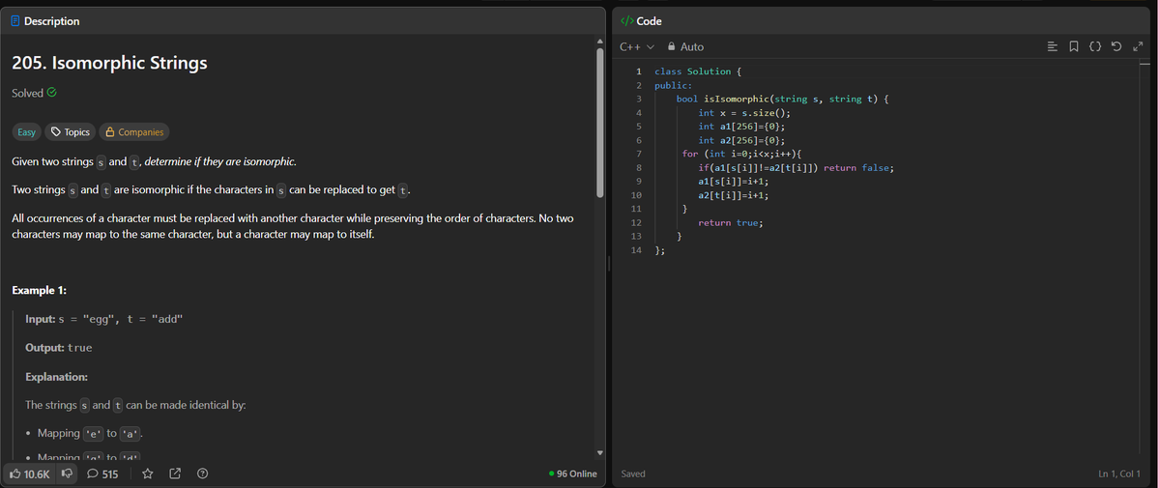Click the Easy difficulty tag
Image resolution: width=1160 pixels, height=488 pixels.
(x=26, y=131)
